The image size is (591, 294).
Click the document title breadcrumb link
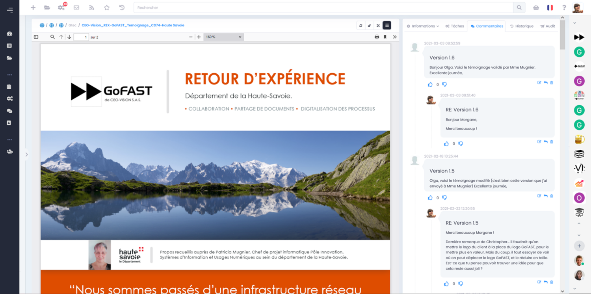coord(133,25)
